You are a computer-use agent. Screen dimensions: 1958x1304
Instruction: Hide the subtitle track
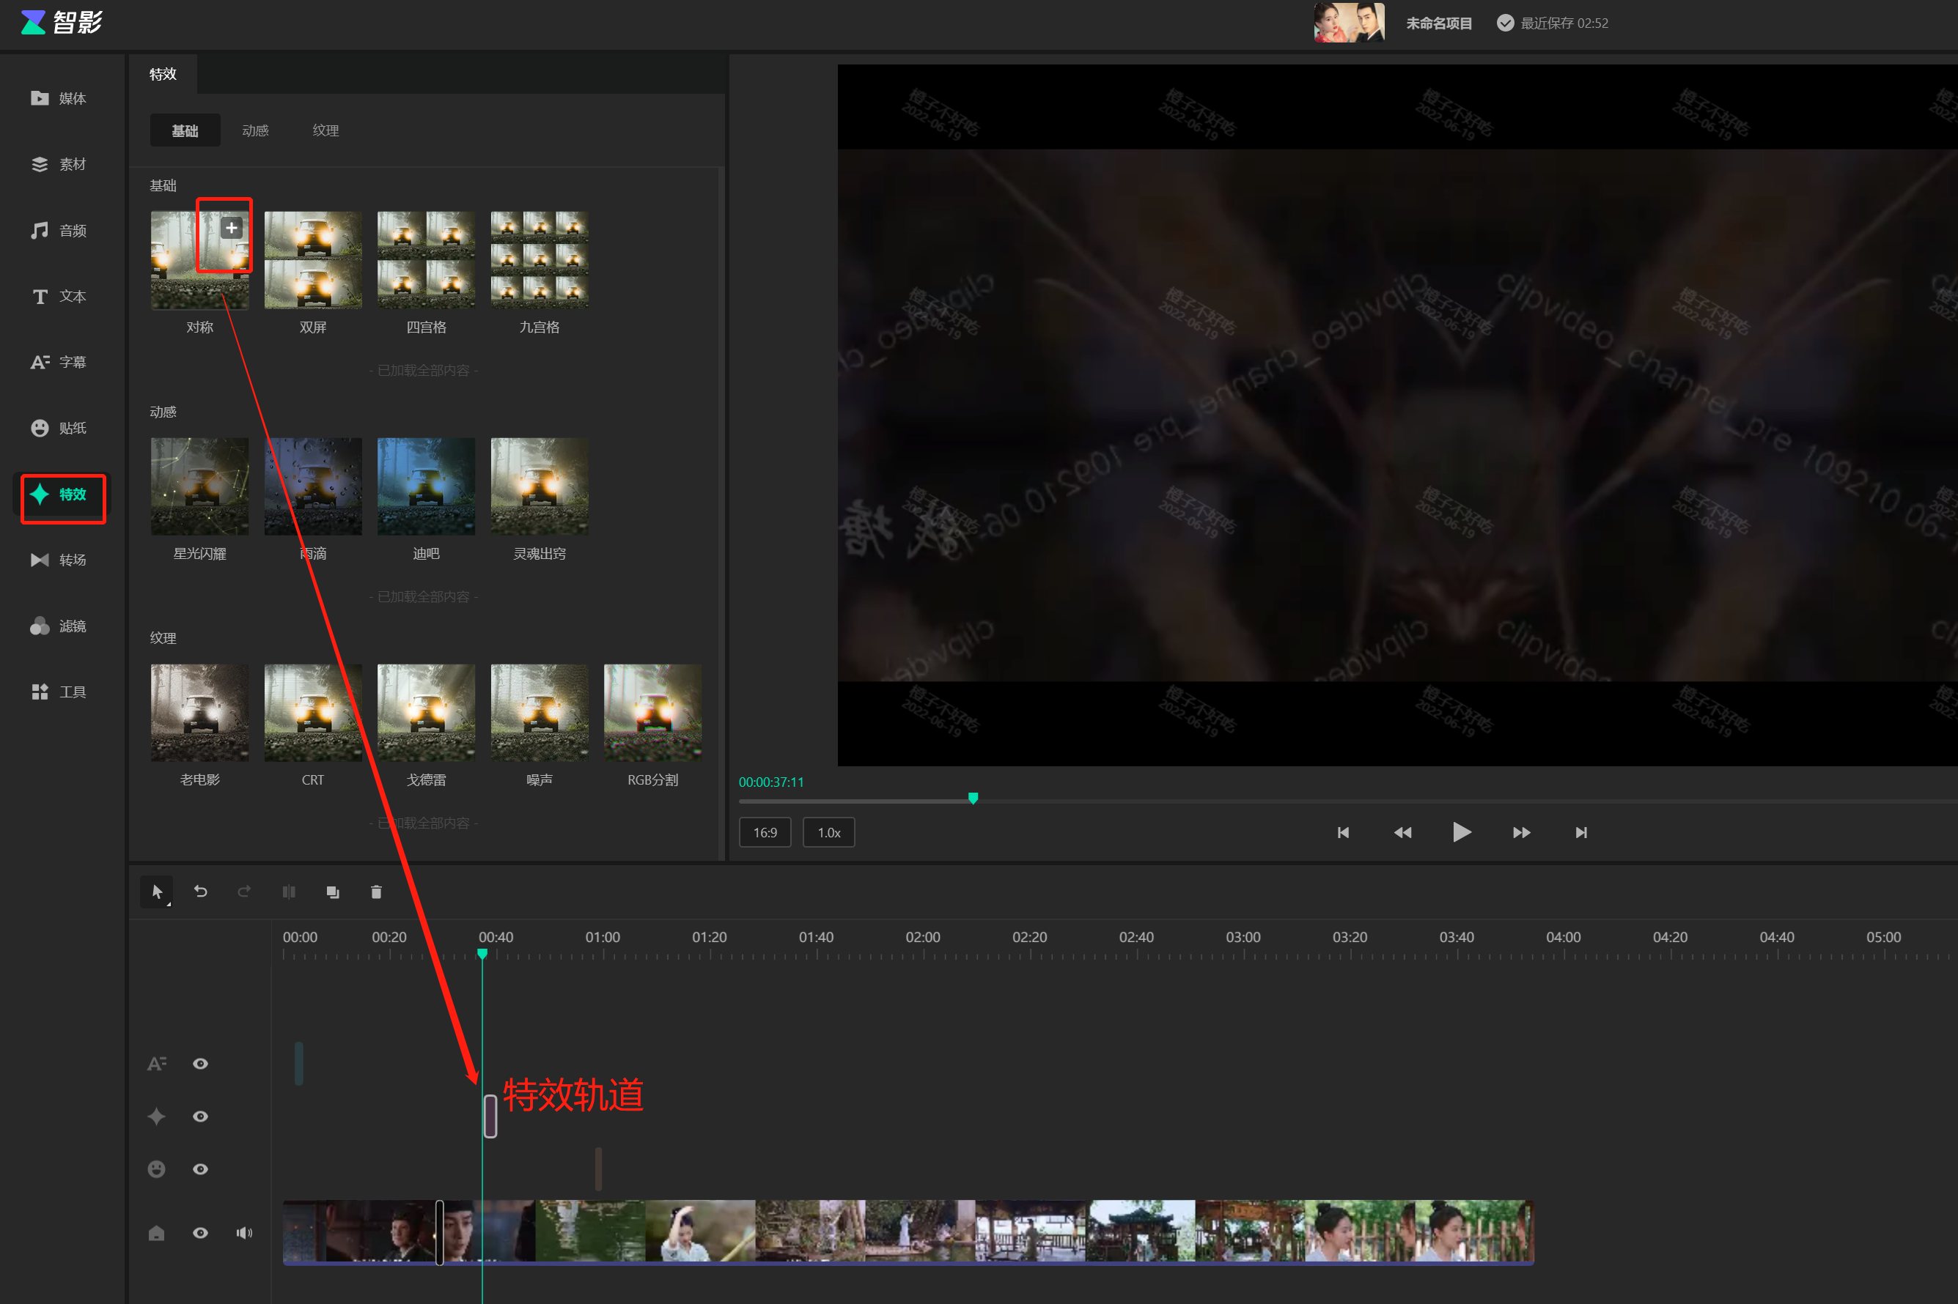(201, 1064)
